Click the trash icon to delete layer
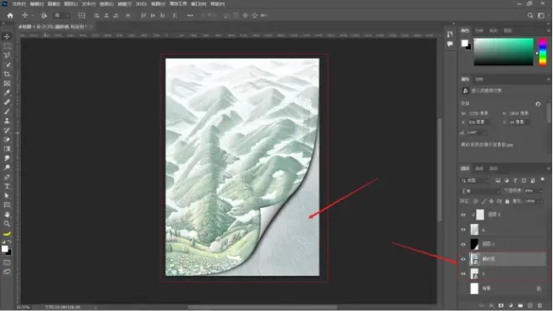553x311 pixels. (x=540, y=305)
